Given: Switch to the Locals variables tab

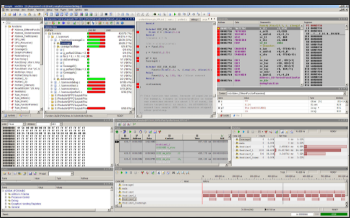Looking at the screenshot, I should pos(224,116).
